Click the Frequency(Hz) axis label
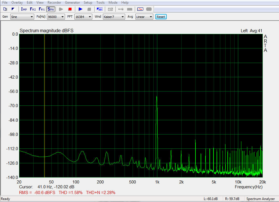 click(x=249, y=187)
